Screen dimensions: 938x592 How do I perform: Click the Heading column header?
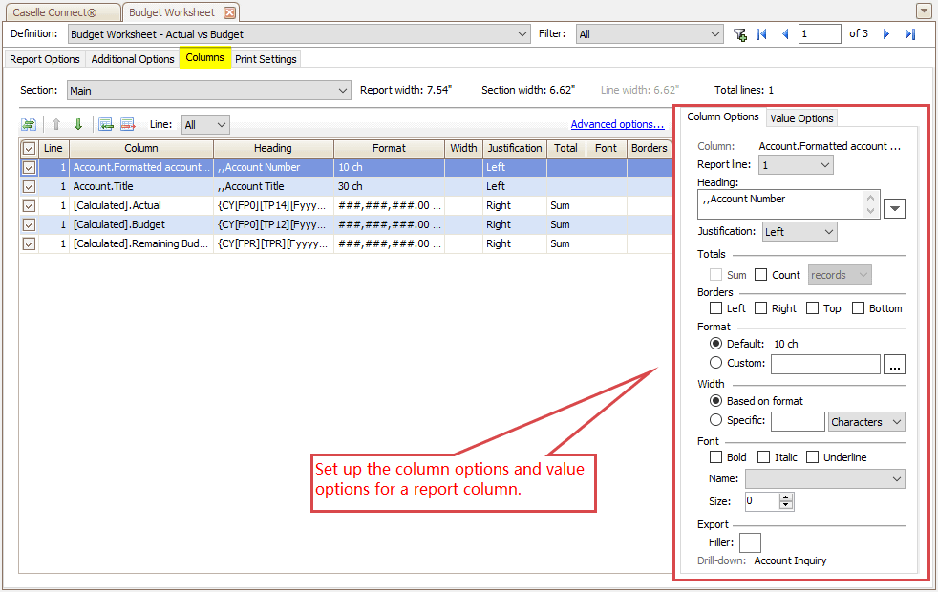click(x=273, y=148)
